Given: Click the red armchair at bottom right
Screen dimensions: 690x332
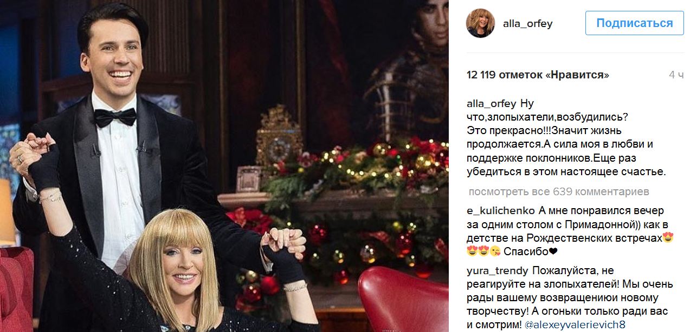Looking at the screenshot, I should [x=403, y=299].
